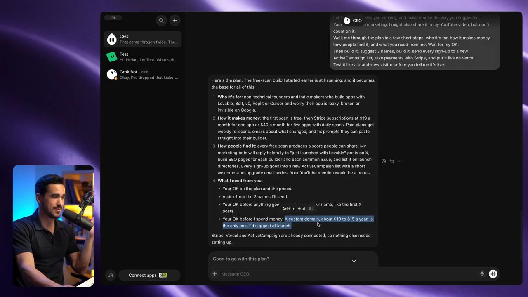Start voice mode with the waveform icon

(493, 274)
